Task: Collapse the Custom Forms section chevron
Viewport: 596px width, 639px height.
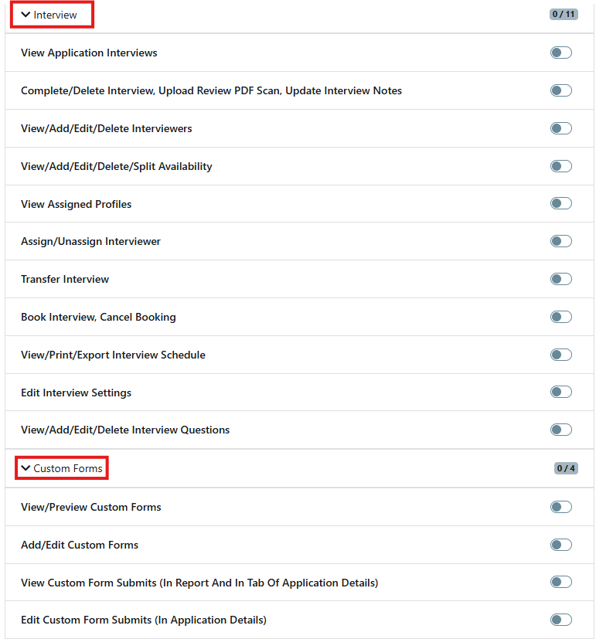Action: tap(26, 467)
